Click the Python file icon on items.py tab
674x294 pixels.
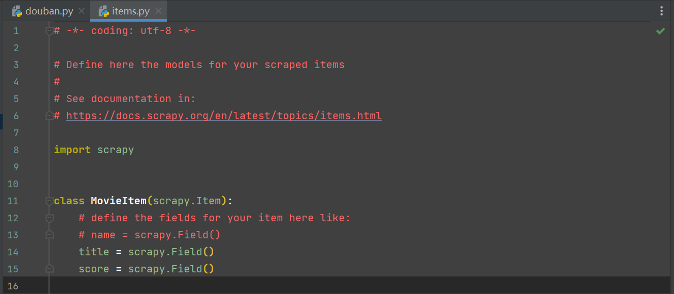coord(104,11)
